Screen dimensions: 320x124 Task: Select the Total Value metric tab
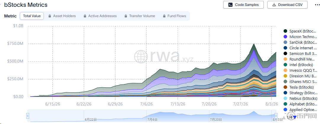(x=32, y=16)
